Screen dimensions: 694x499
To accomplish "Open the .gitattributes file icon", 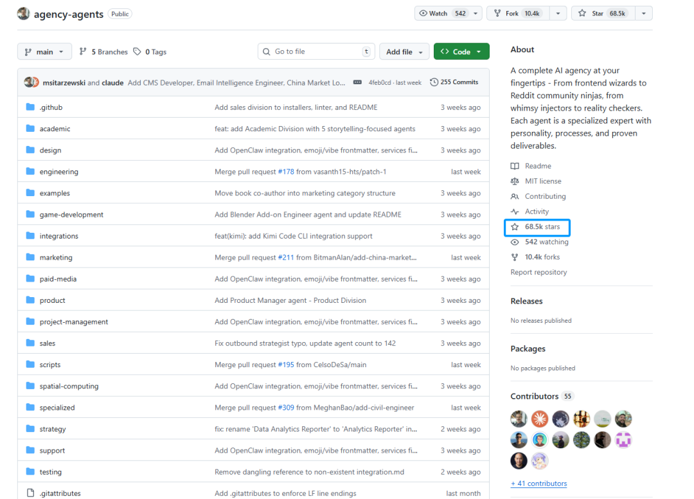I will (x=30, y=493).
